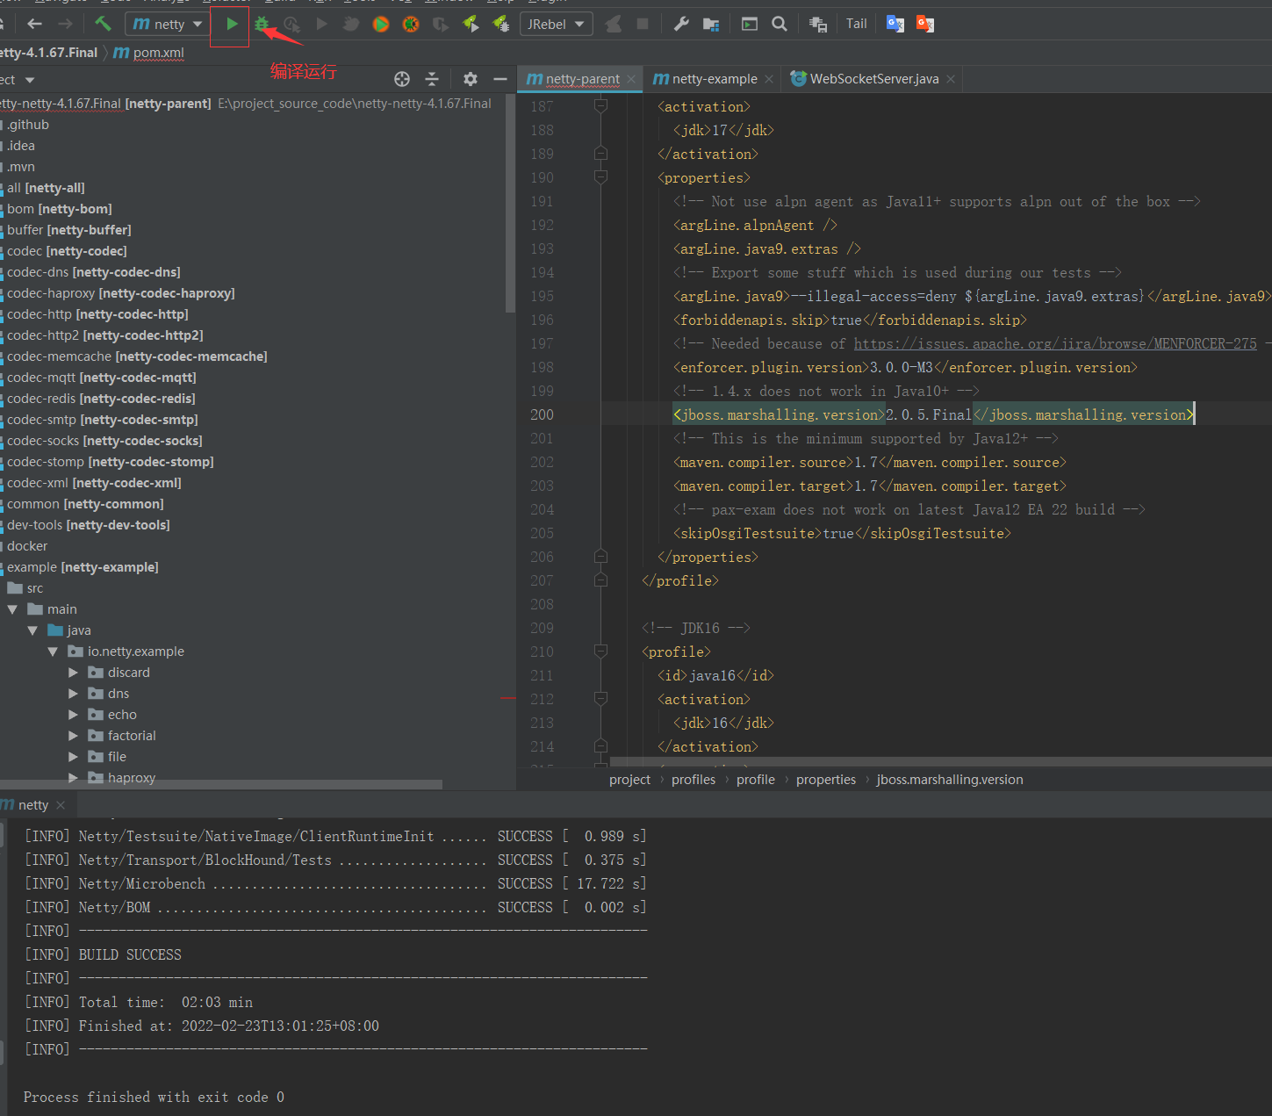Click pom.xml in navigation bar
This screenshot has width=1272, height=1116.
pos(149,53)
